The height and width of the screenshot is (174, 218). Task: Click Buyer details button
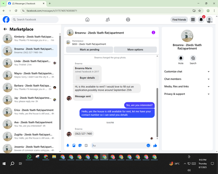tap(87, 78)
